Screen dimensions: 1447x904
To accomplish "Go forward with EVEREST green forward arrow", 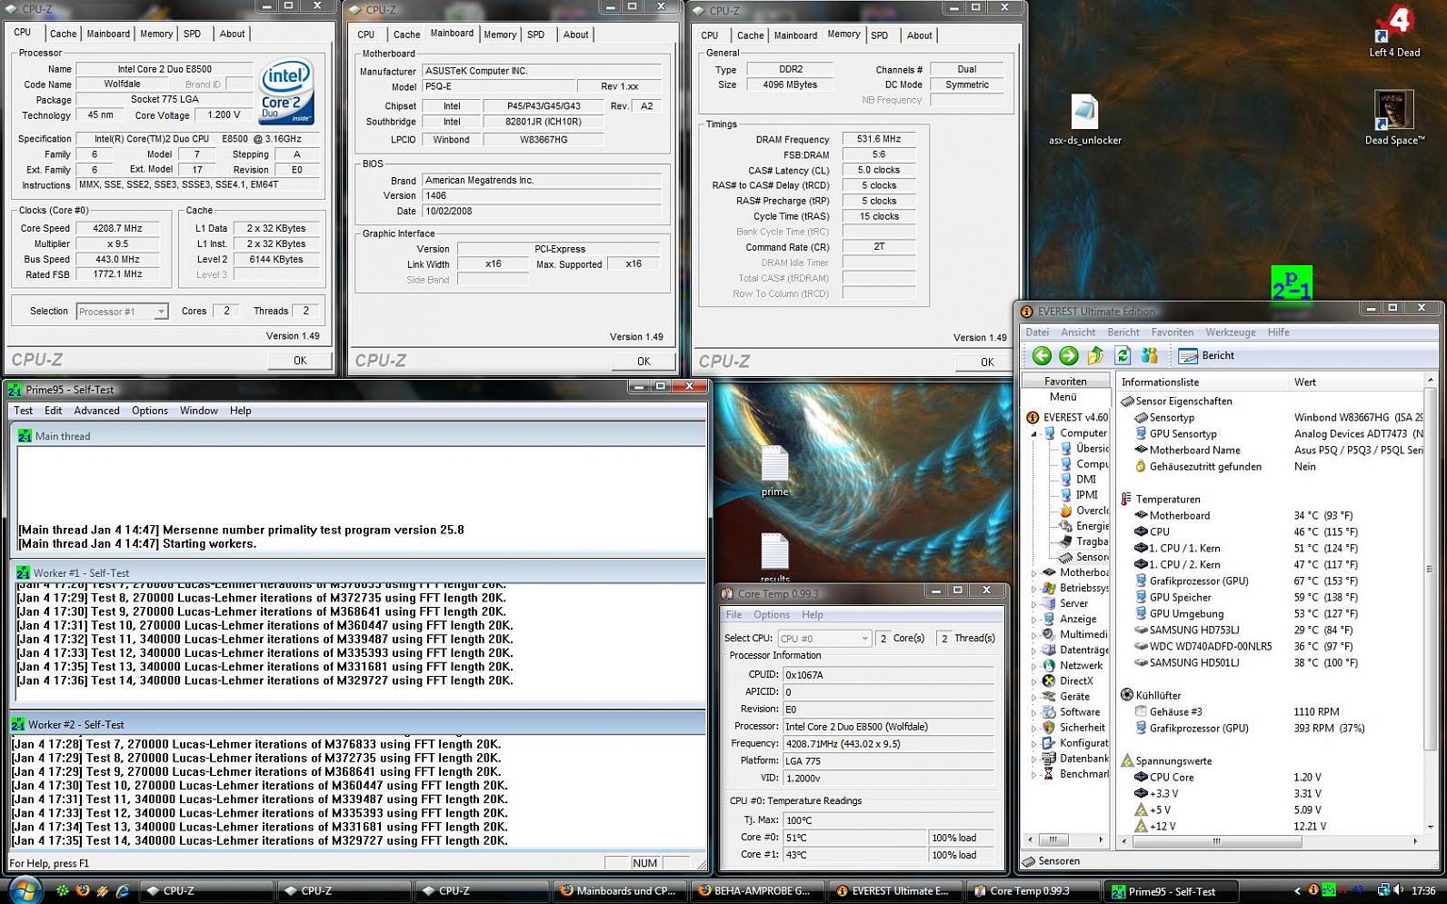I will tap(1069, 355).
